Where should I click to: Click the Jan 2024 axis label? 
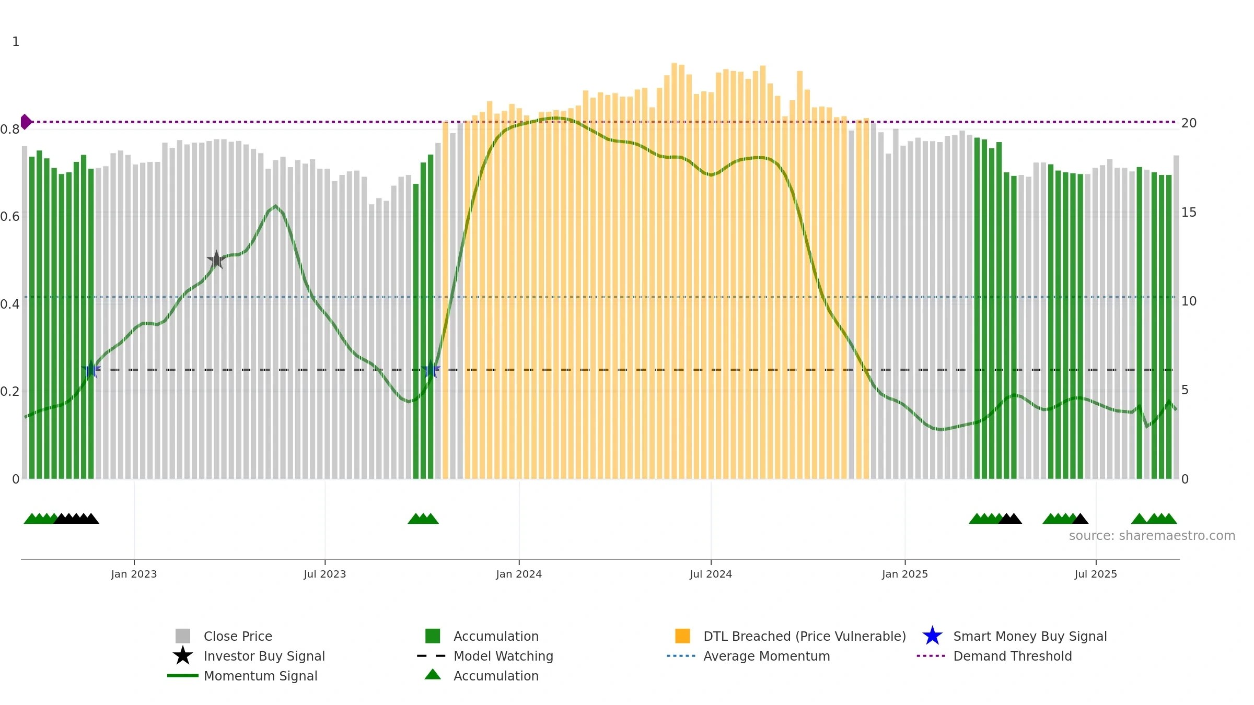519,574
